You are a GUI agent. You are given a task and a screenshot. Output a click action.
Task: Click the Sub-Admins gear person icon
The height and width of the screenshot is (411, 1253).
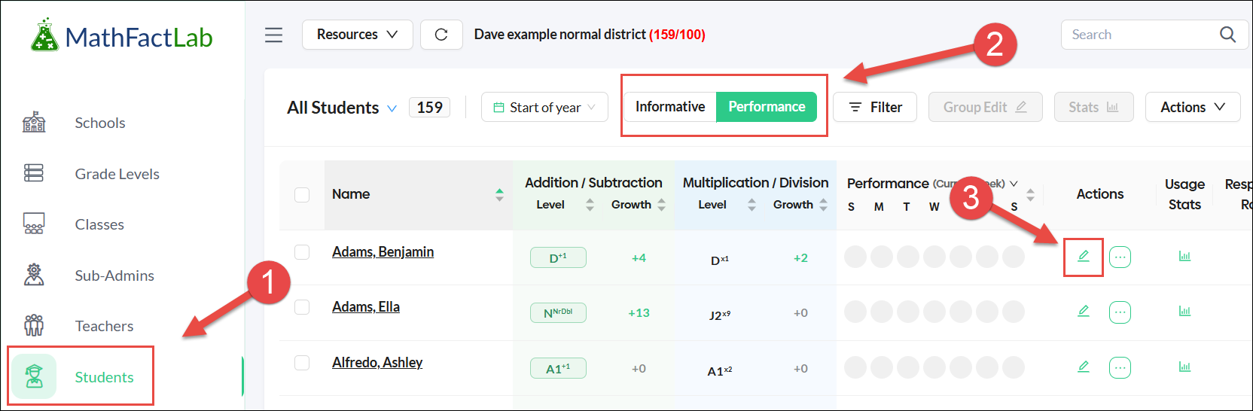coord(34,275)
